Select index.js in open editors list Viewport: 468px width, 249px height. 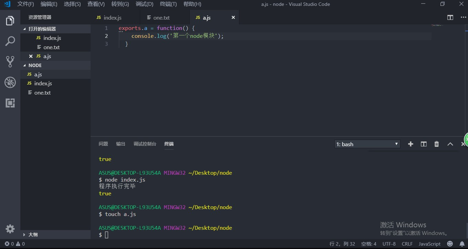[55, 38]
